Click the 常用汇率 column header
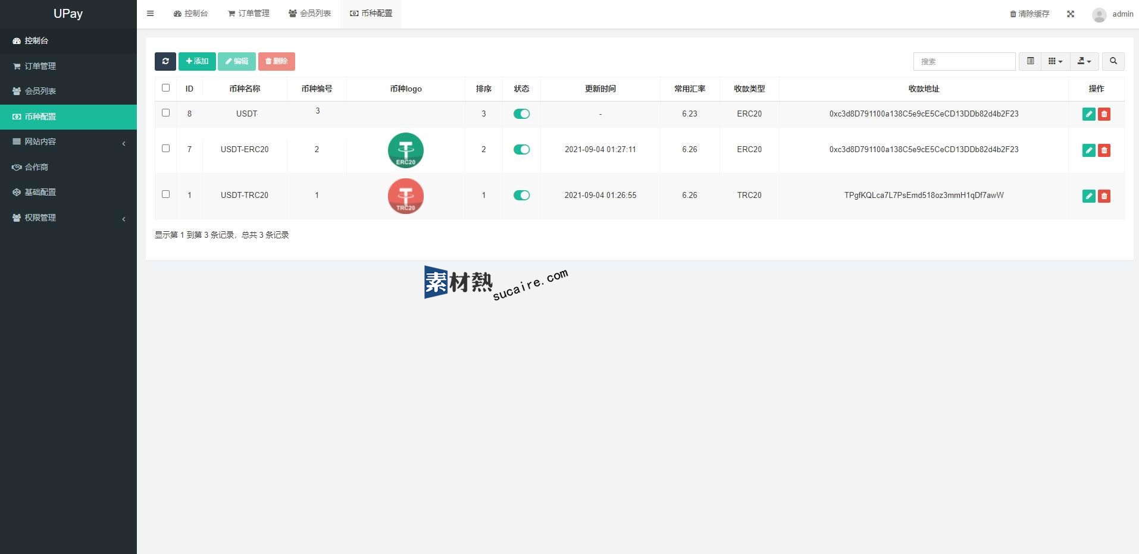Image resolution: width=1139 pixels, height=554 pixels. click(690, 89)
